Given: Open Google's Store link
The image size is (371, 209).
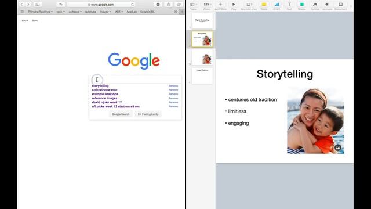Looking at the screenshot, I should click(35, 21).
